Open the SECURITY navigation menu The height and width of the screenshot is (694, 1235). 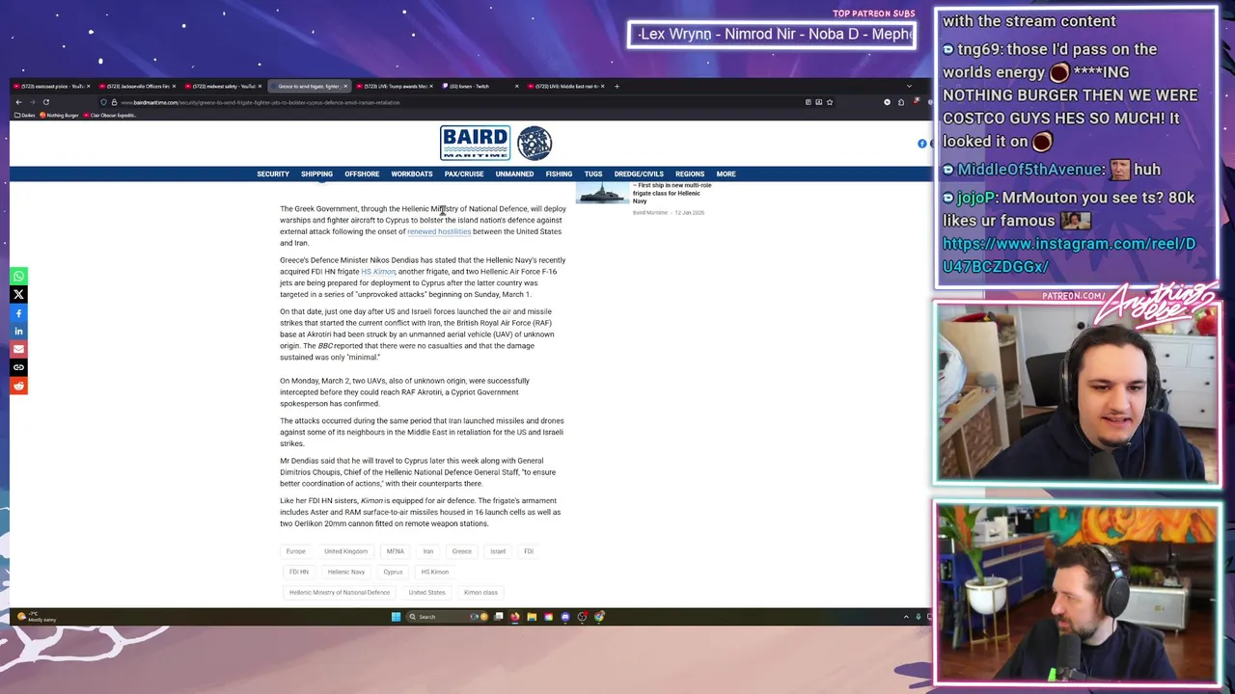pyautogui.click(x=273, y=174)
